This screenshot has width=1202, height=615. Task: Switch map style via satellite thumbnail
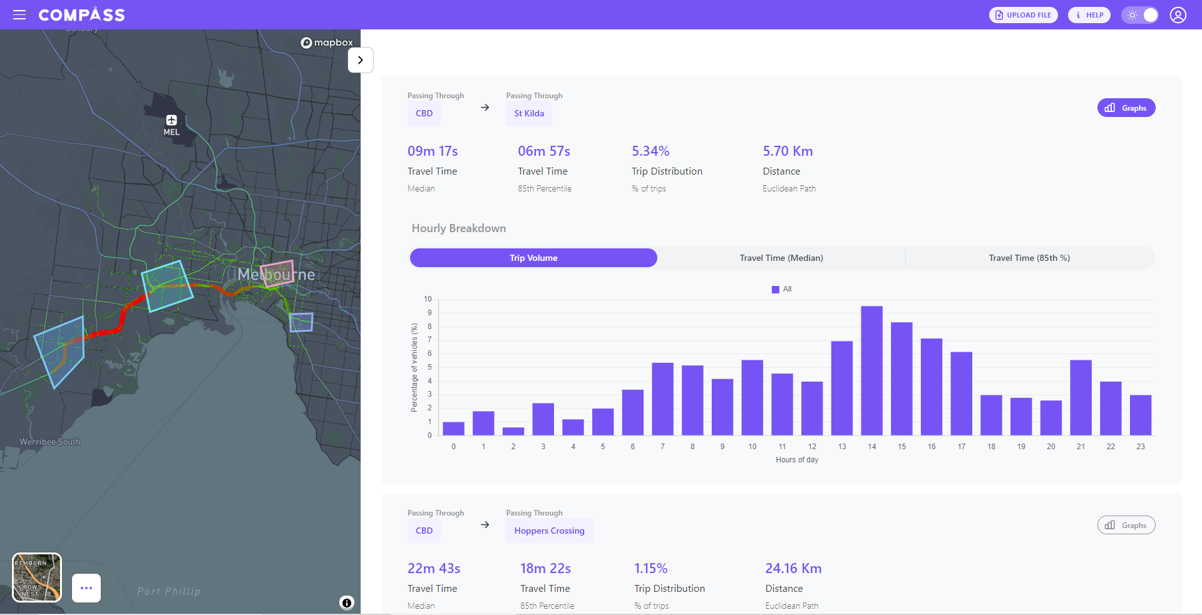click(37, 577)
